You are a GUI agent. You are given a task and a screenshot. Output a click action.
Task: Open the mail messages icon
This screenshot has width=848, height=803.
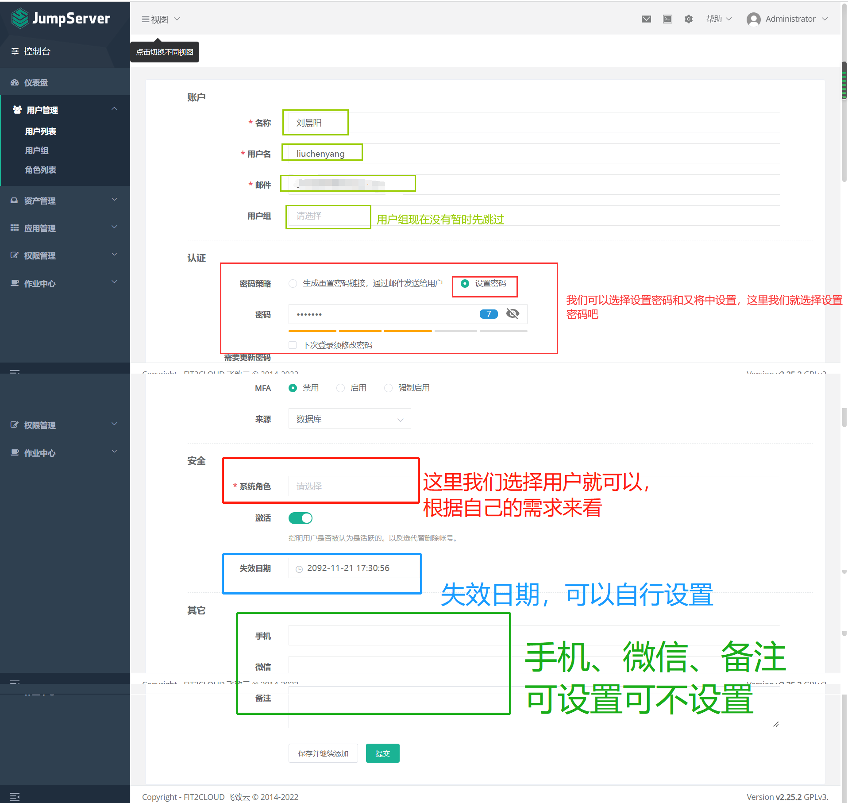click(x=646, y=19)
